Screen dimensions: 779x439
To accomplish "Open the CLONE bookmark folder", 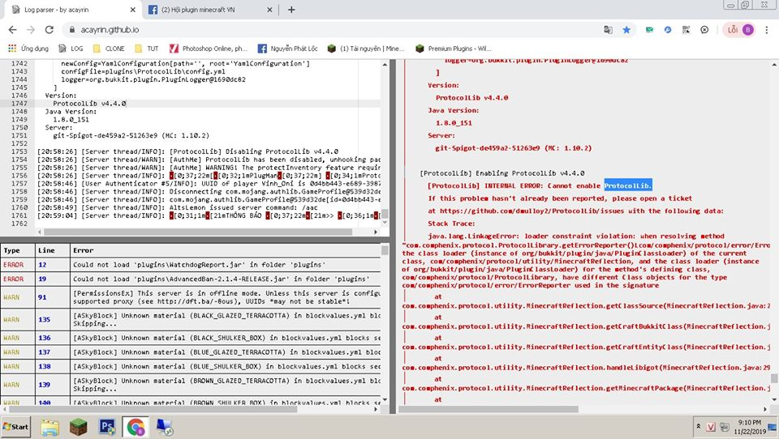I will pos(109,49).
